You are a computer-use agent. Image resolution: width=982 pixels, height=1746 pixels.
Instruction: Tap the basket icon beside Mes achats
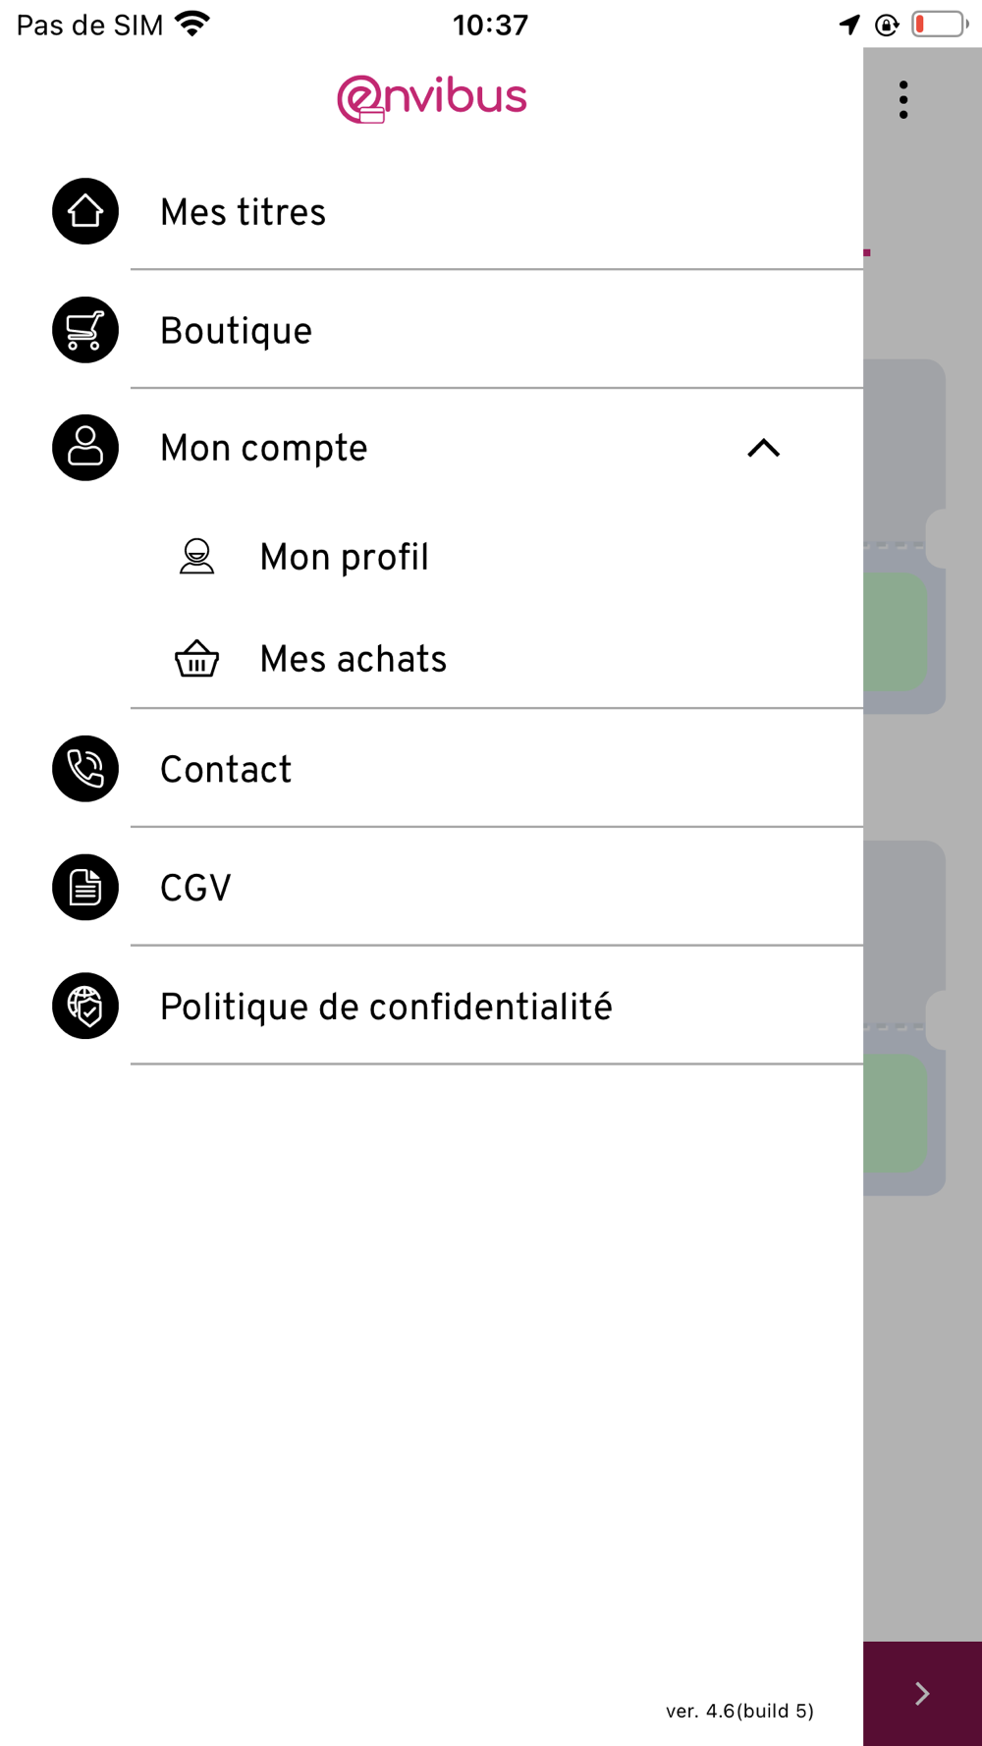tap(196, 659)
